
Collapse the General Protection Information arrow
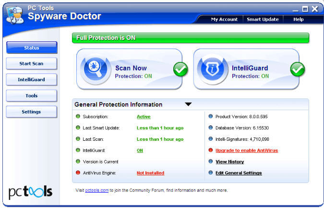pos(188,104)
